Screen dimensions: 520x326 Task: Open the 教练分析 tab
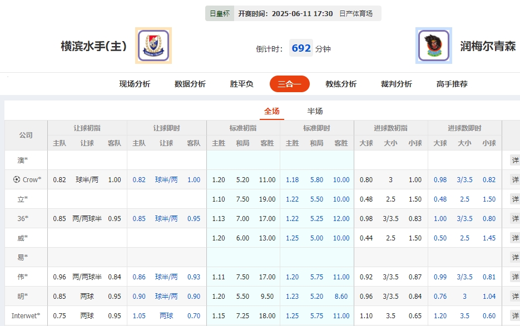click(340, 84)
